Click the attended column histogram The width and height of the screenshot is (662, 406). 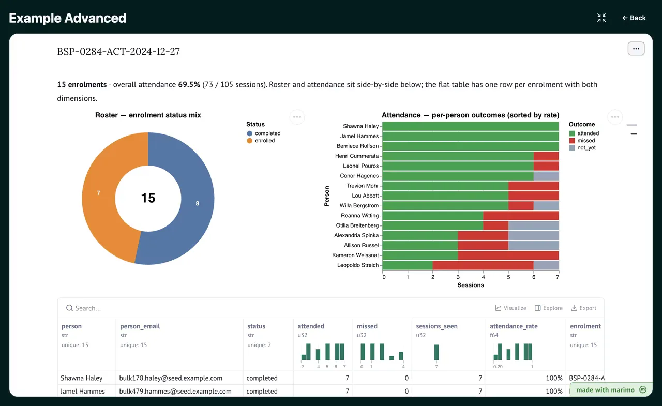(x=323, y=352)
